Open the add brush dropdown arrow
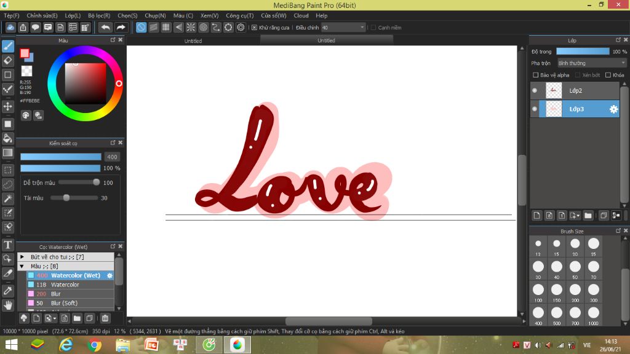The width and height of the screenshot is (630, 354). coord(55,319)
